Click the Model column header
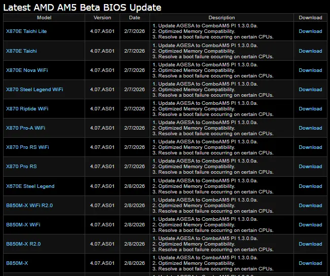This screenshot has height=276, width=330. 44,18
